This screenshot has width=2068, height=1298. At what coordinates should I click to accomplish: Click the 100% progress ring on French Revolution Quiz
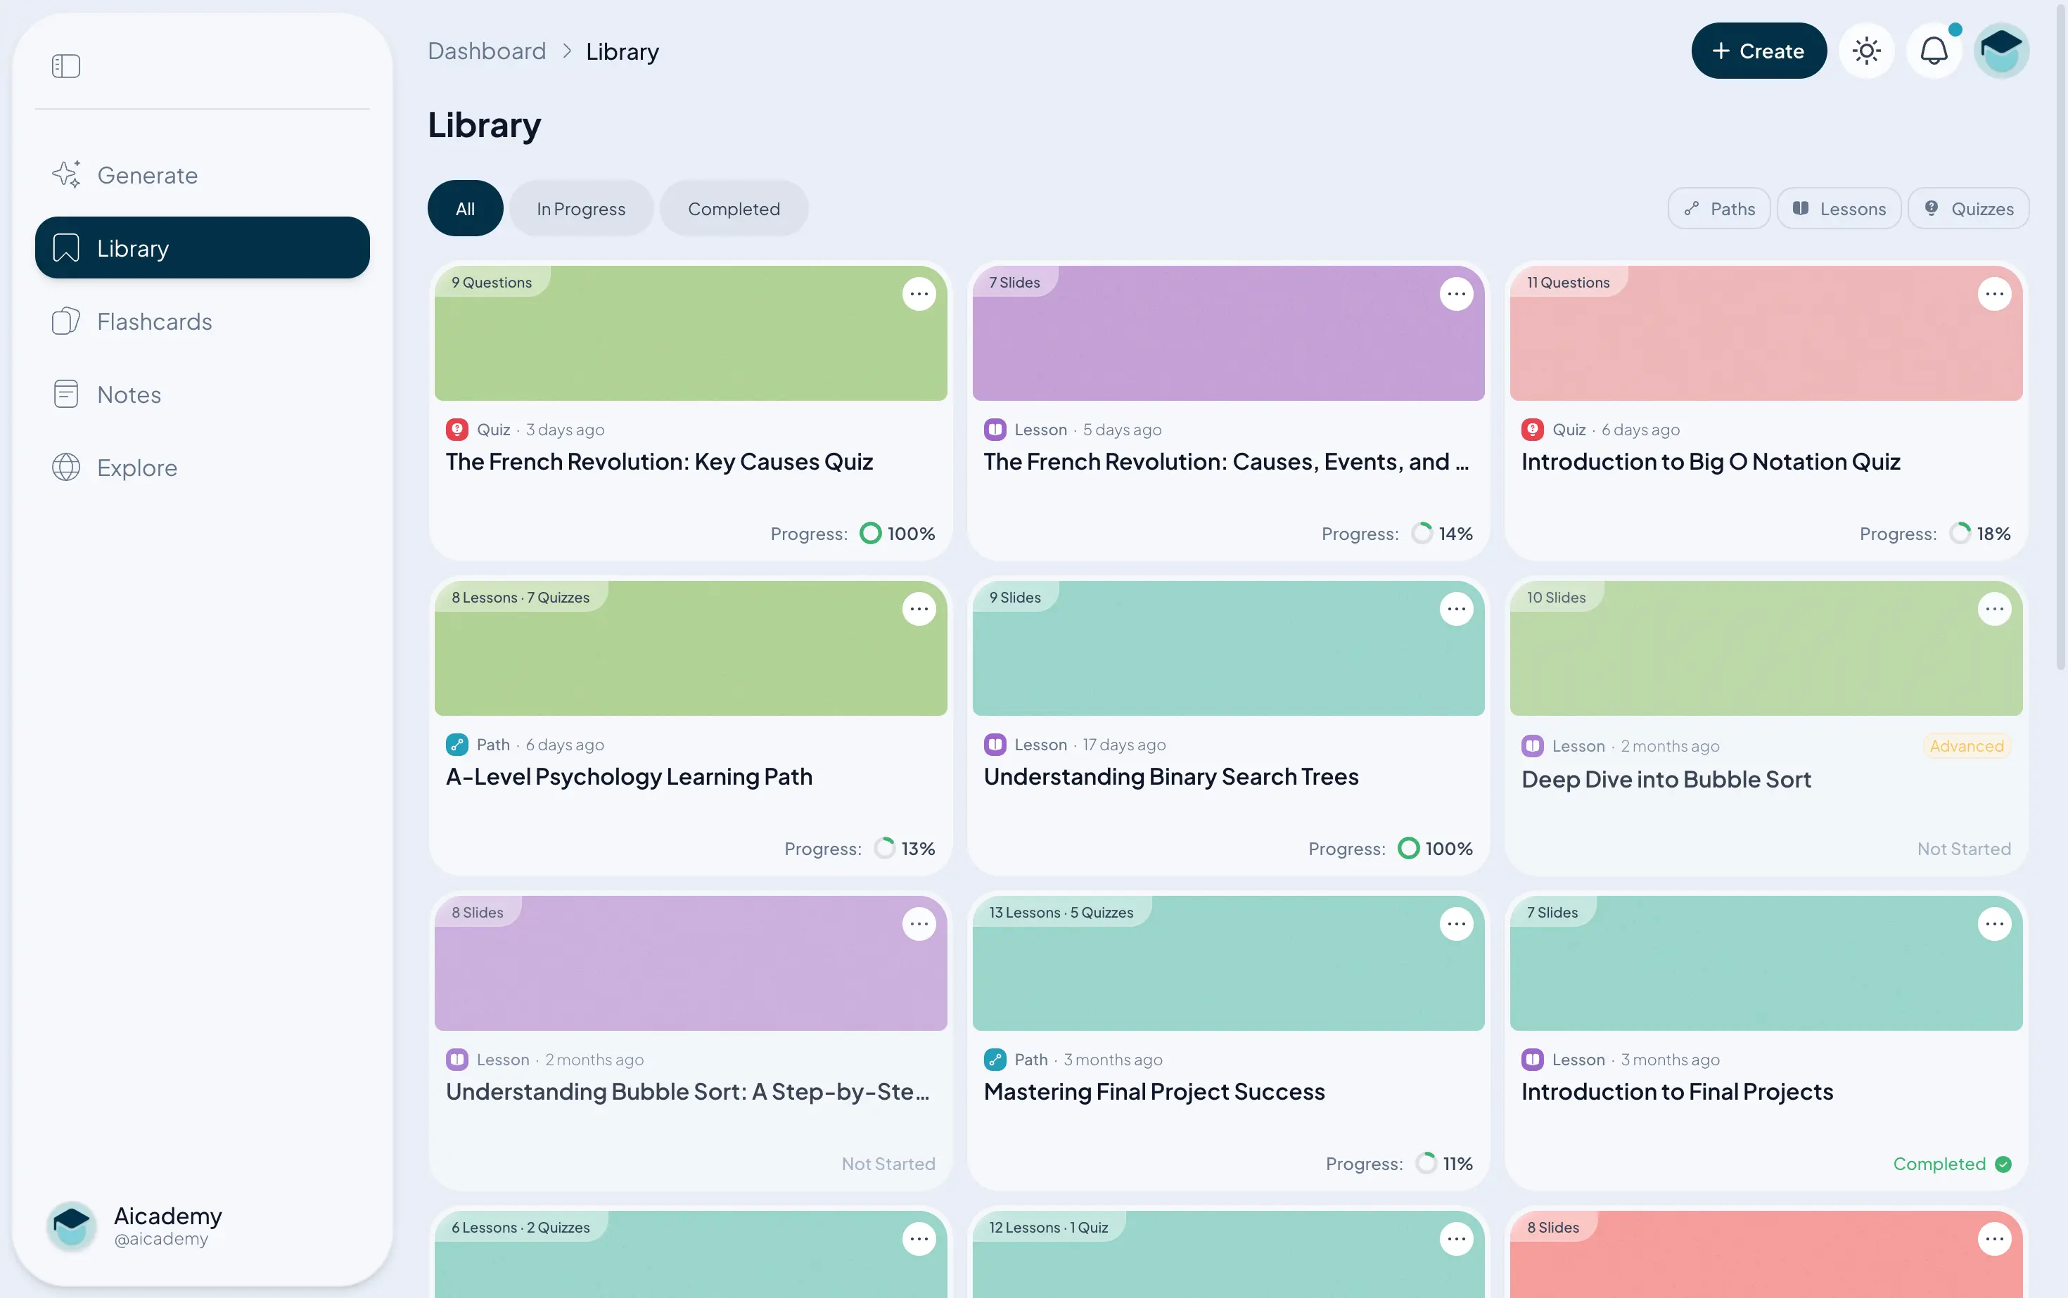[870, 533]
